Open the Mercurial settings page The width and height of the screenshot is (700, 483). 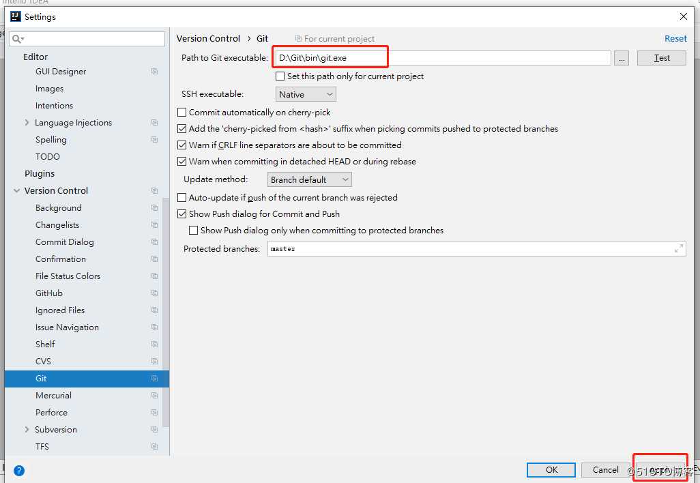(54, 396)
